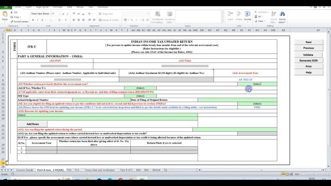
Task: Open the Sort & Filter menu
Action: (274, 17)
